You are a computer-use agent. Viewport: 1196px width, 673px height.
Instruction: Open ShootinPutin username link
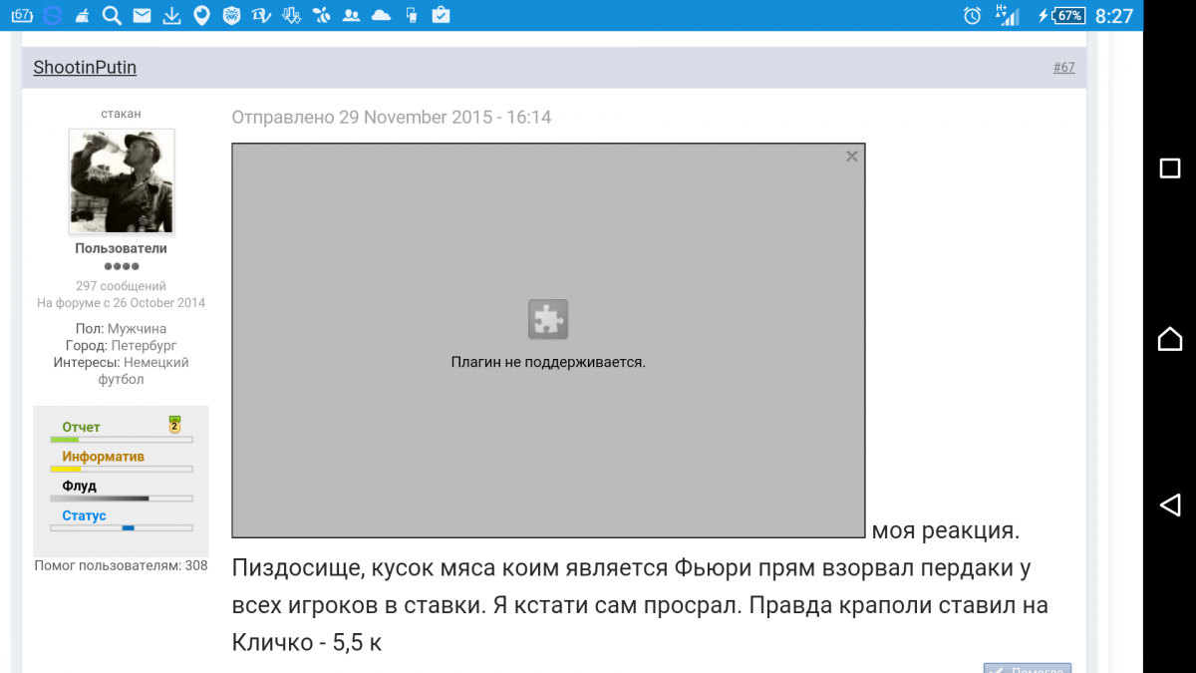click(x=85, y=68)
